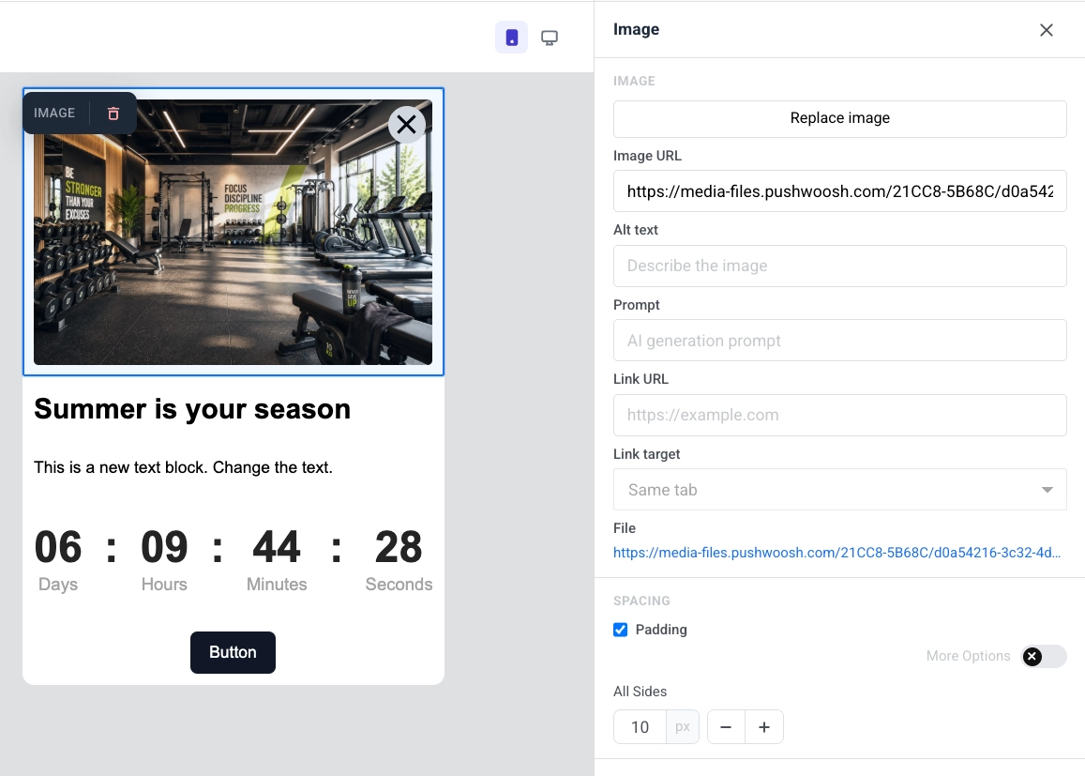Click the Alt text input field
Viewport: 1085px width, 776px height.
click(x=840, y=266)
